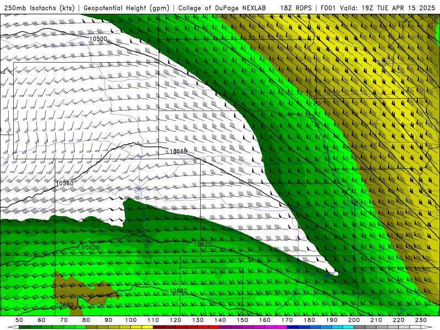Click the 200 value on the color scale
The image size is (440, 330).
point(354,320)
